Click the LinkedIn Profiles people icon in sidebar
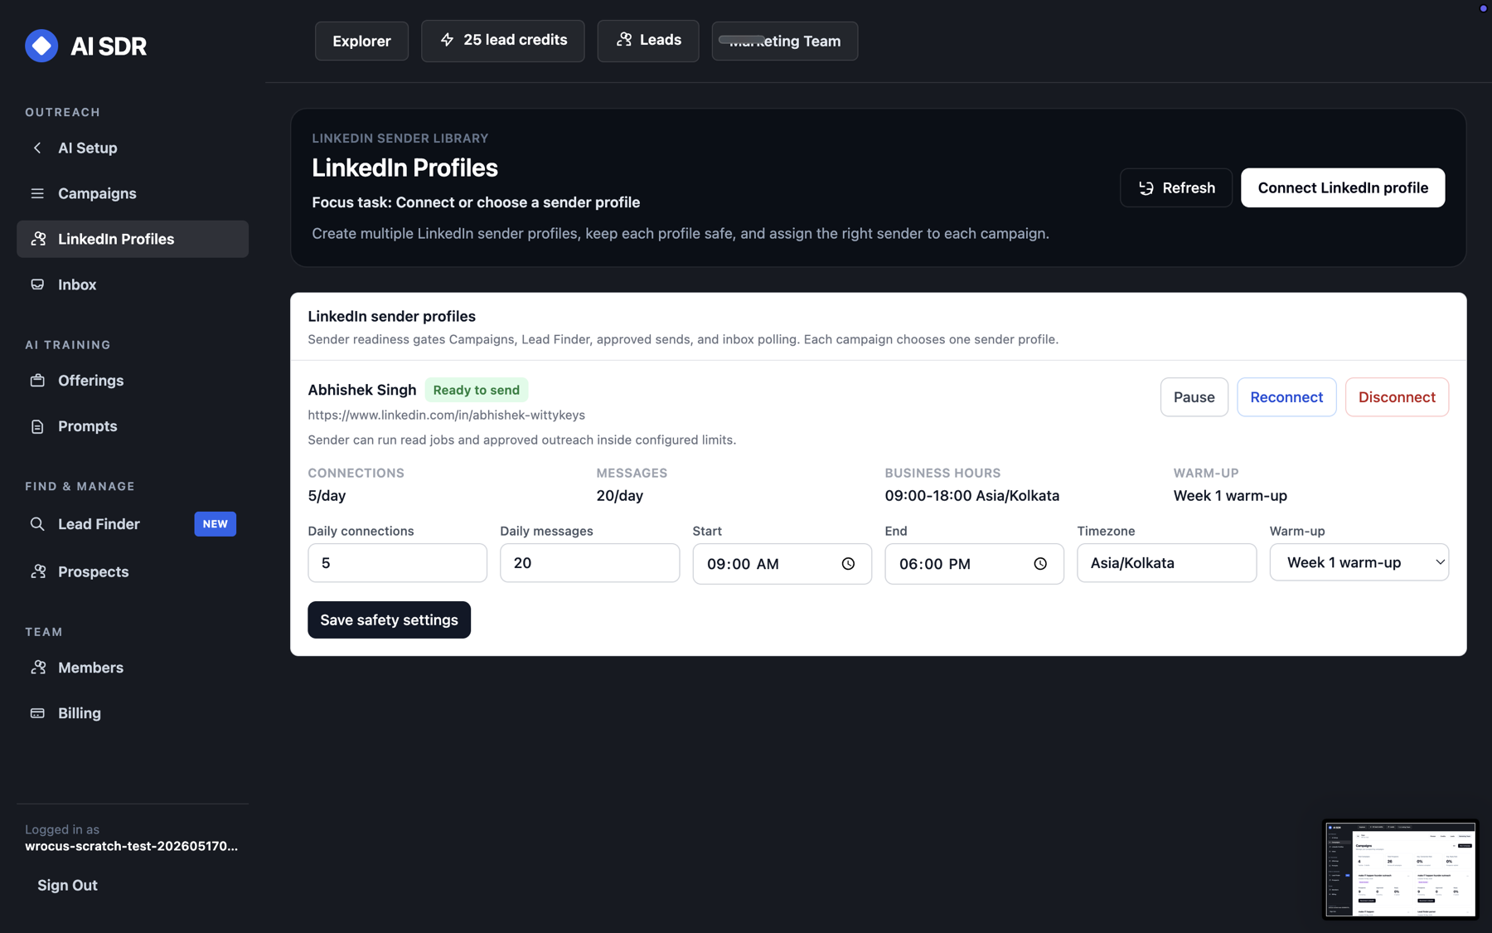This screenshot has width=1492, height=933. 38,239
